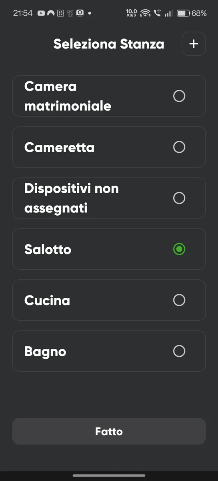Screen dimensions: 218x481
Task: Tap the Wi-Fi status icon
Action: (x=146, y=13)
